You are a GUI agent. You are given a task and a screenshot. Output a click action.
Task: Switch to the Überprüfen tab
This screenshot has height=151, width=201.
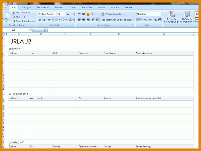coord(86,8)
